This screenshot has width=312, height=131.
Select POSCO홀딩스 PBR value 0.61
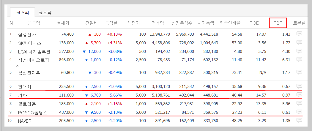[x=286, y=112]
